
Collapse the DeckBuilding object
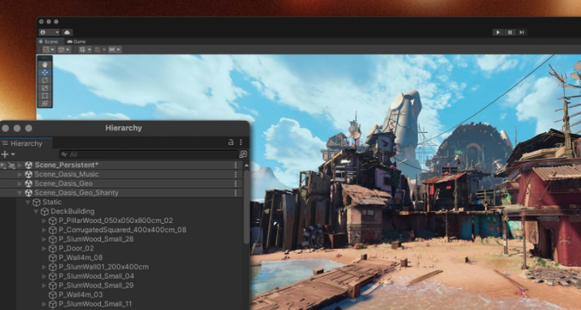pos(36,212)
